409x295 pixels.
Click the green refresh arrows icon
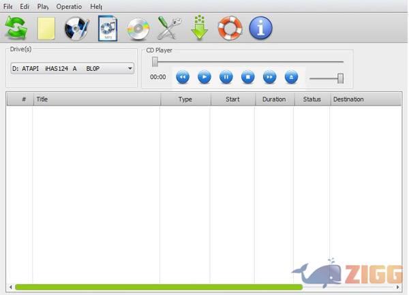tap(16, 28)
